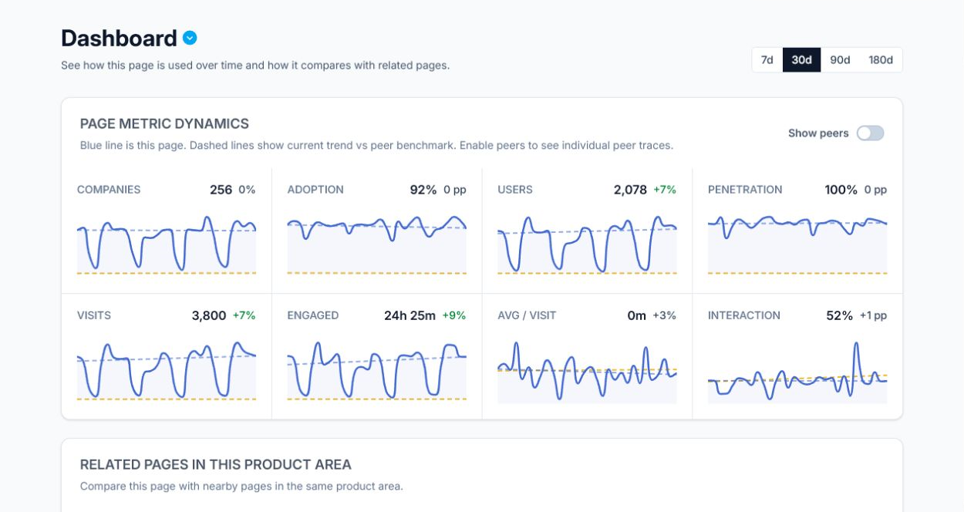
Task: Open the Companies metric chart
Action: click(167, 244)
